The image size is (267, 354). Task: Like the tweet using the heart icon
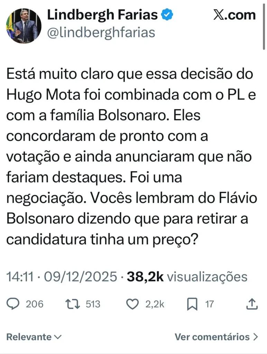click(x=133, y=304)
